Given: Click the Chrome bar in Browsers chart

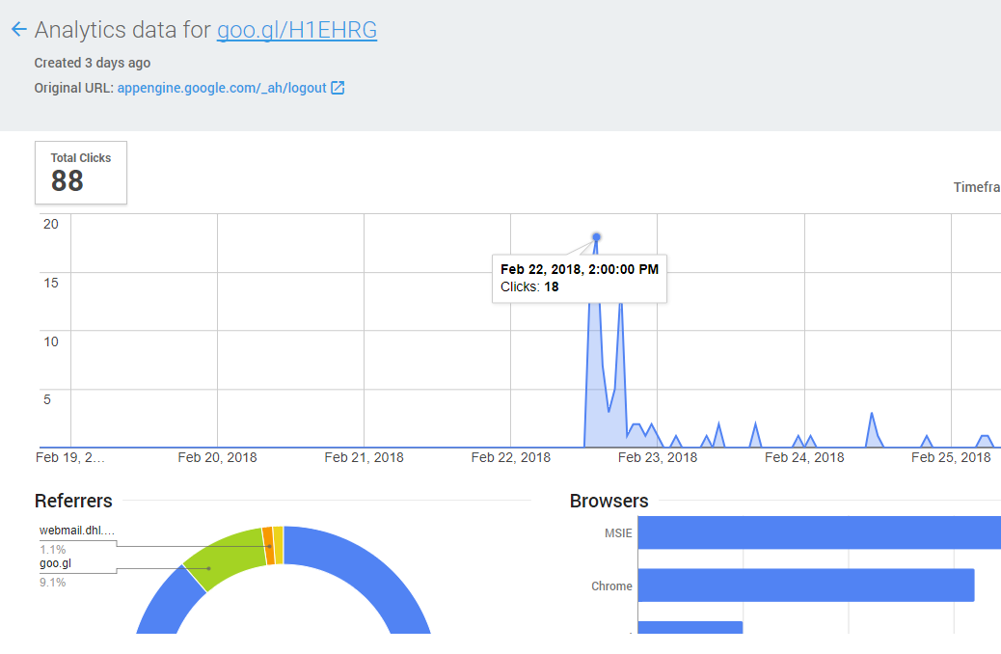Looking at the screenshot, I should click(806, 585).
